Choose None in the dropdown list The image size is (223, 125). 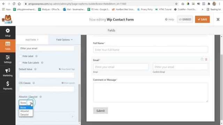tap(26, 108)
